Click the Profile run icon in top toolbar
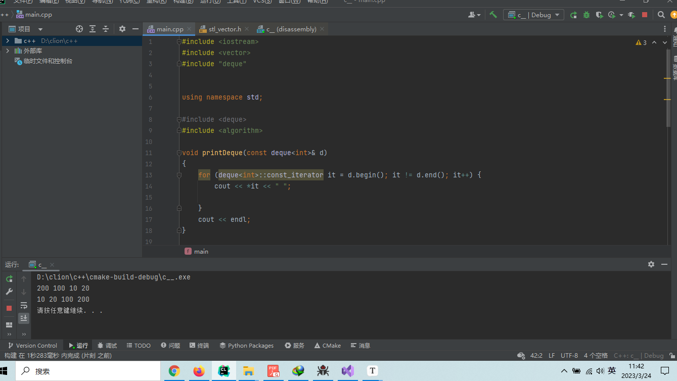The width and height of the screenshot is (677, 381). coord(612,15)
